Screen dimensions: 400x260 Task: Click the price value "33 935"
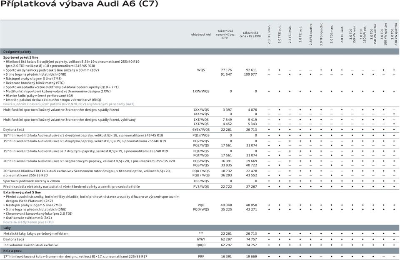tap(226, 165)
